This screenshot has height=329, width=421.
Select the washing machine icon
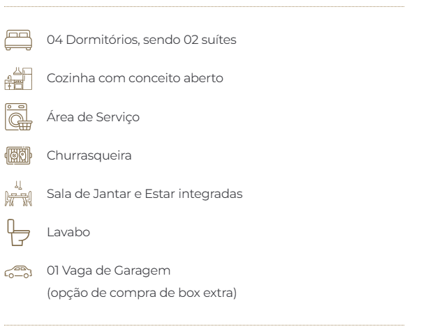[x=17, y=117]
